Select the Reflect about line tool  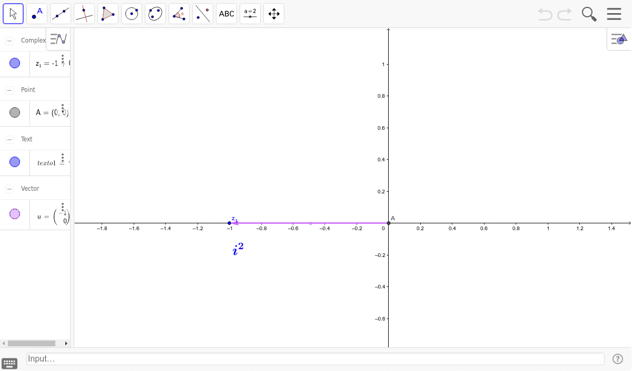(x=203, y=14)
